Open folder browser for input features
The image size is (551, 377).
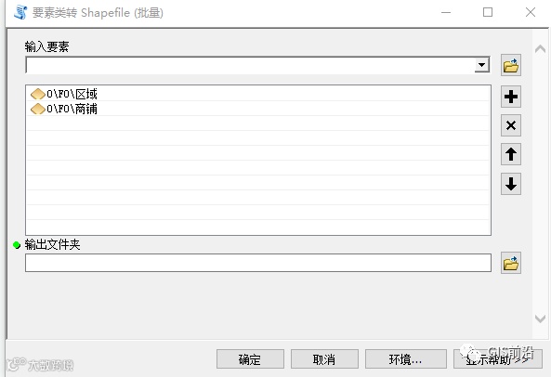point(511,65)
